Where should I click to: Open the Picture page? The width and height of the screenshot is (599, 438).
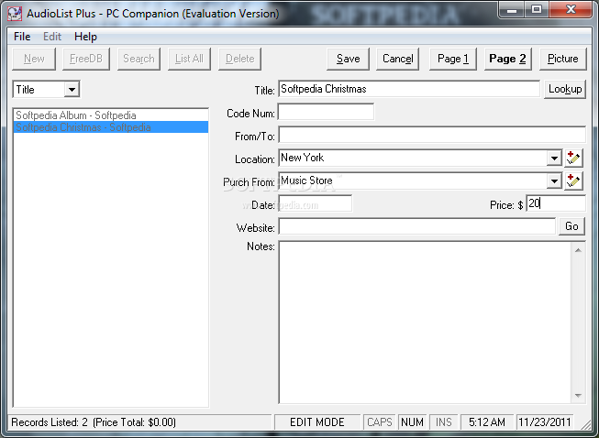click(562, 59)
